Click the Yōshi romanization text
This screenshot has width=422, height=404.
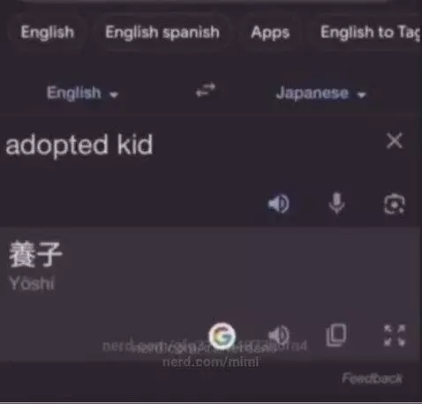click(x=32, y=283)
